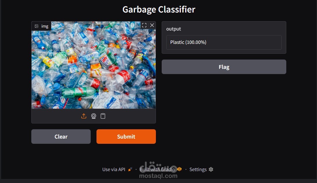Clear the current input image
The width and height of the screenshot is (317, 183).
61,137
